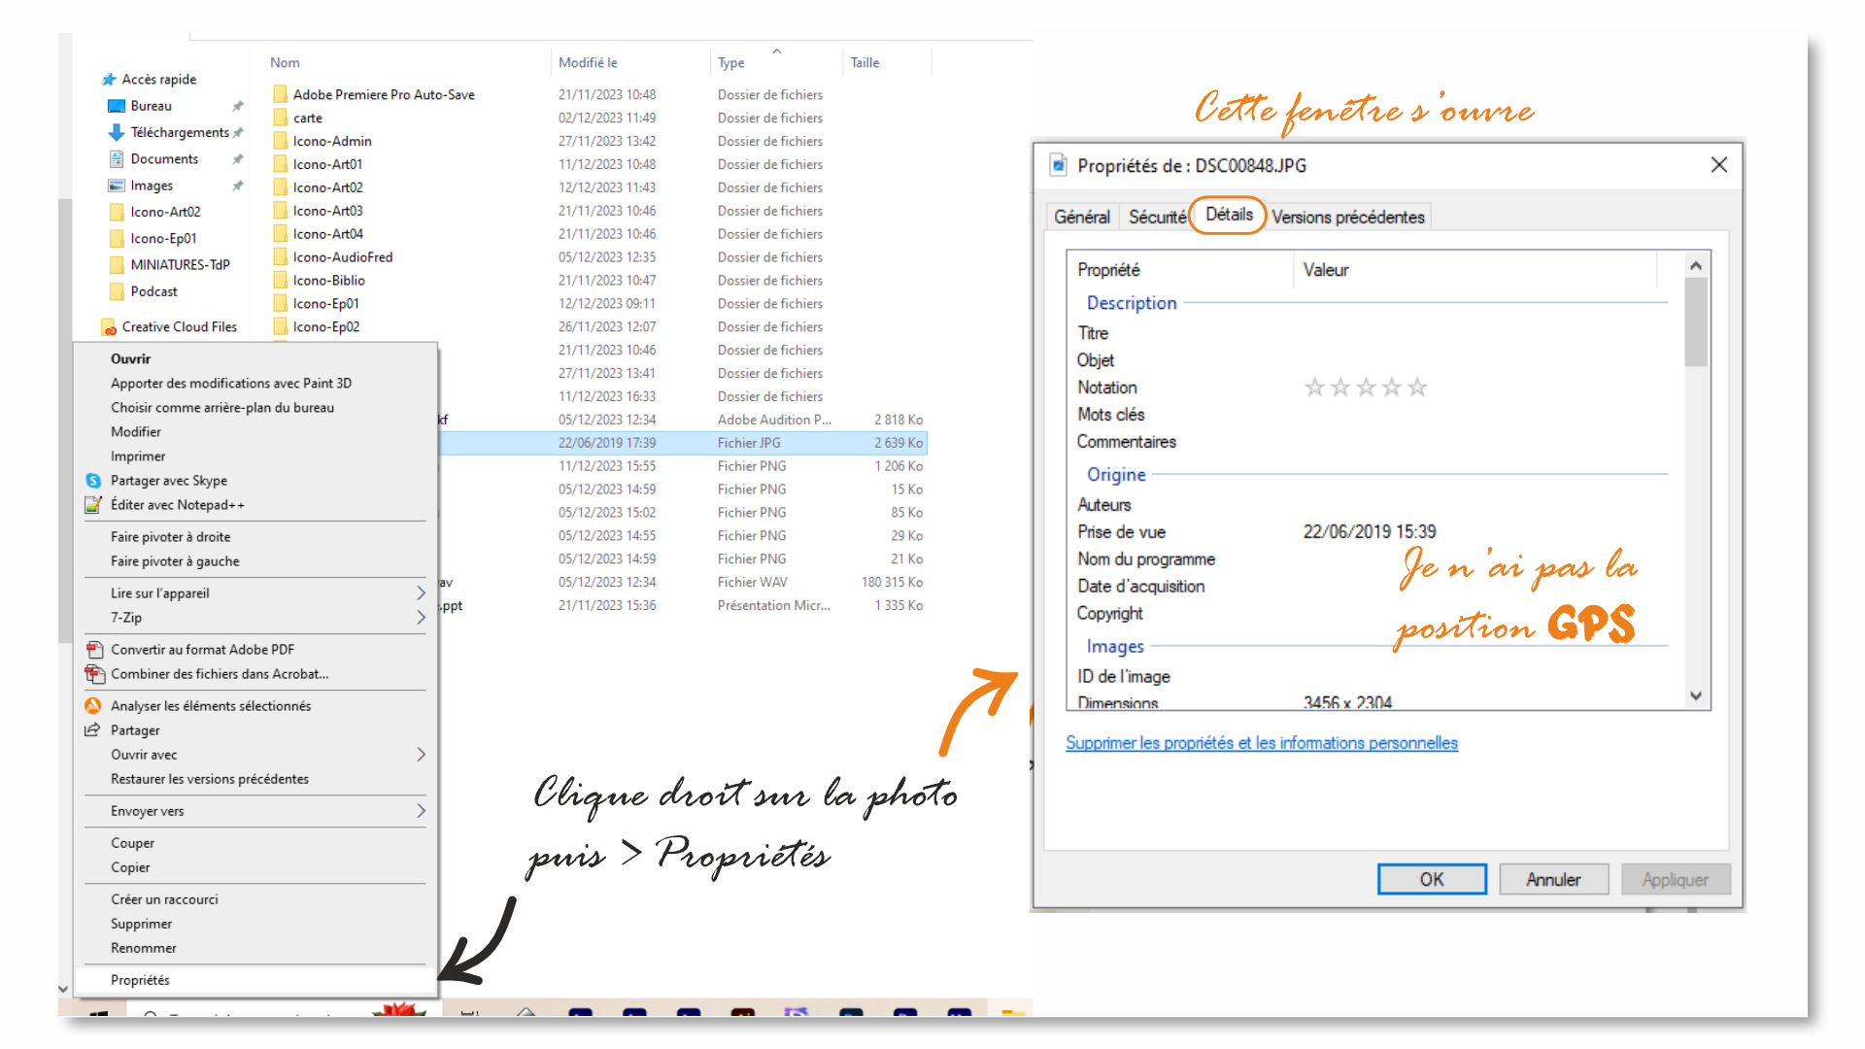This screenshot has width=1865, height=1049.
Task: Open the Versions précédentes tab
Action: click(x=1348, y=217)
